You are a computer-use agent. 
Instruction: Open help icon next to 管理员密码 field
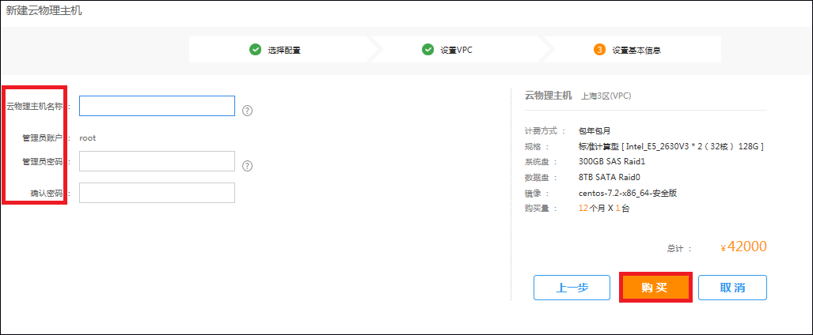click(x=247, y=166)
